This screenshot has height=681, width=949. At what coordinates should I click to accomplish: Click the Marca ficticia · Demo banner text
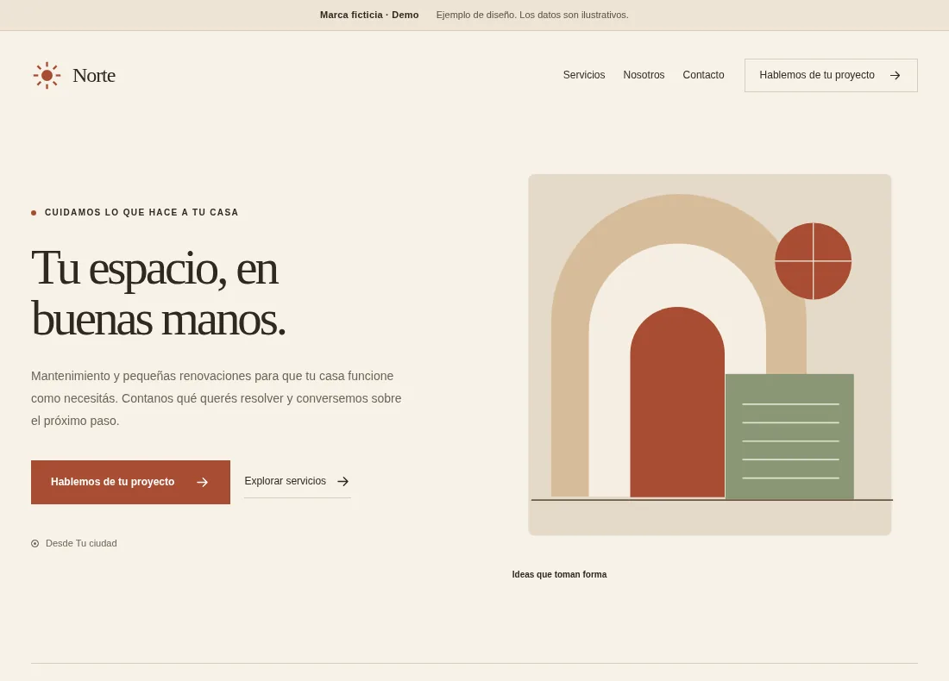click(369, 16)
